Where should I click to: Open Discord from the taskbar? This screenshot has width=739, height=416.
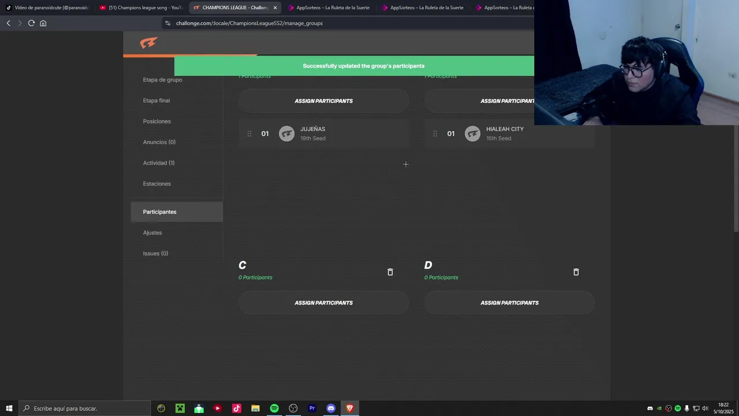(331, 408)
